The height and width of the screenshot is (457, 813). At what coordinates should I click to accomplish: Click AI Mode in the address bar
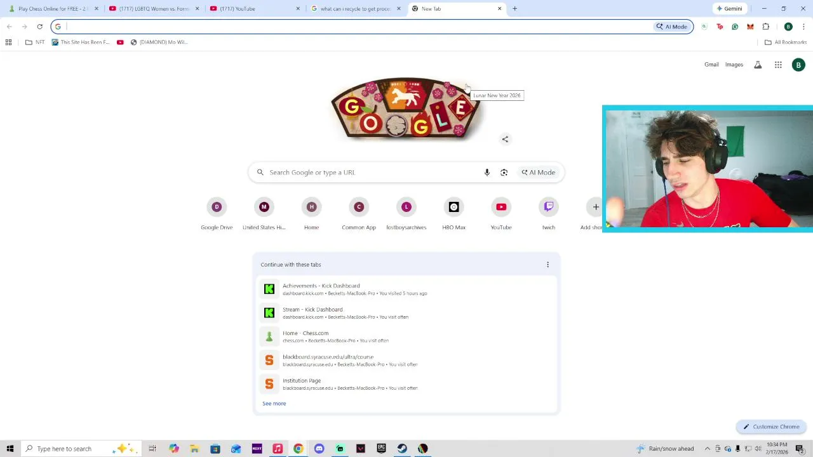coord(672,27)
